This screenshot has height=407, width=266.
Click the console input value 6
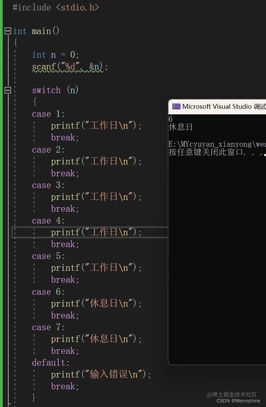pos(171,119)
